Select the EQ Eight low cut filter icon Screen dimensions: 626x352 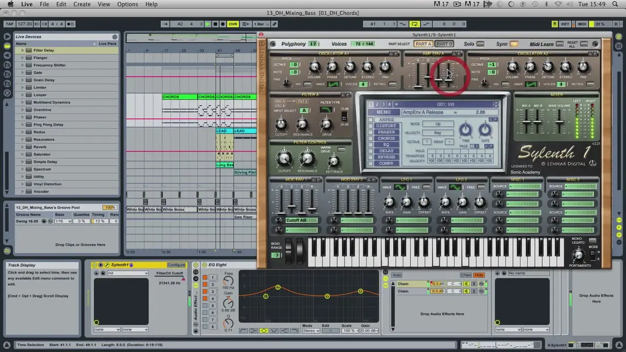(244, 331)
